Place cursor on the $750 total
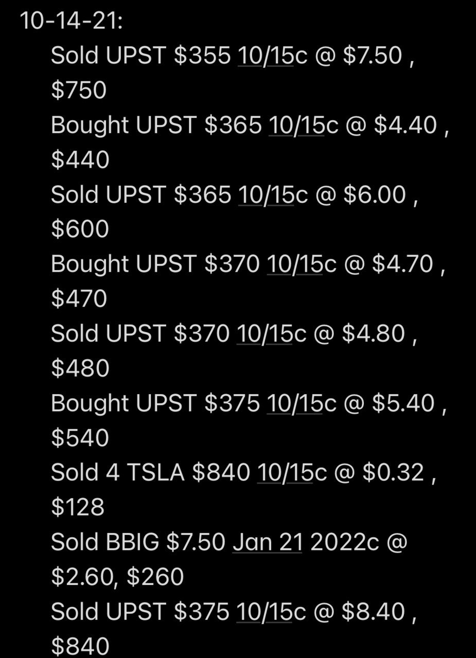This screenshot has width=476, height=658. tap(79, 90)
